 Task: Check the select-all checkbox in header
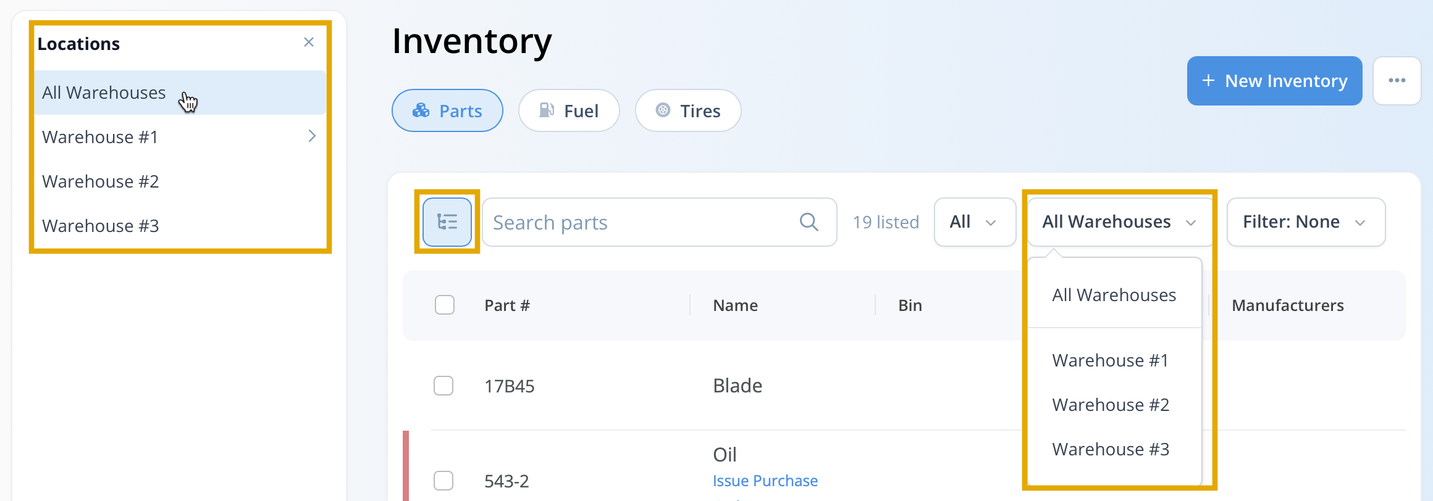(445, 305)
